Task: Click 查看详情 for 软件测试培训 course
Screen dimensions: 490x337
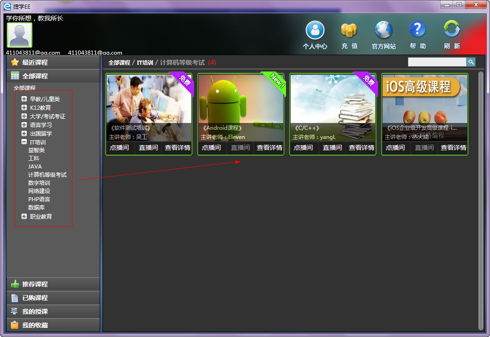Action: pos(177,148)
